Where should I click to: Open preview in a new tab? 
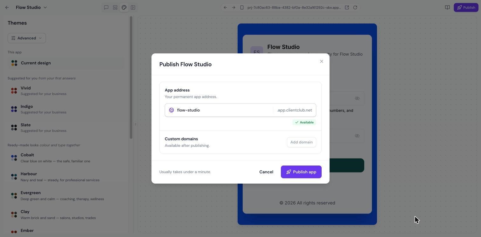pos(347,7)
